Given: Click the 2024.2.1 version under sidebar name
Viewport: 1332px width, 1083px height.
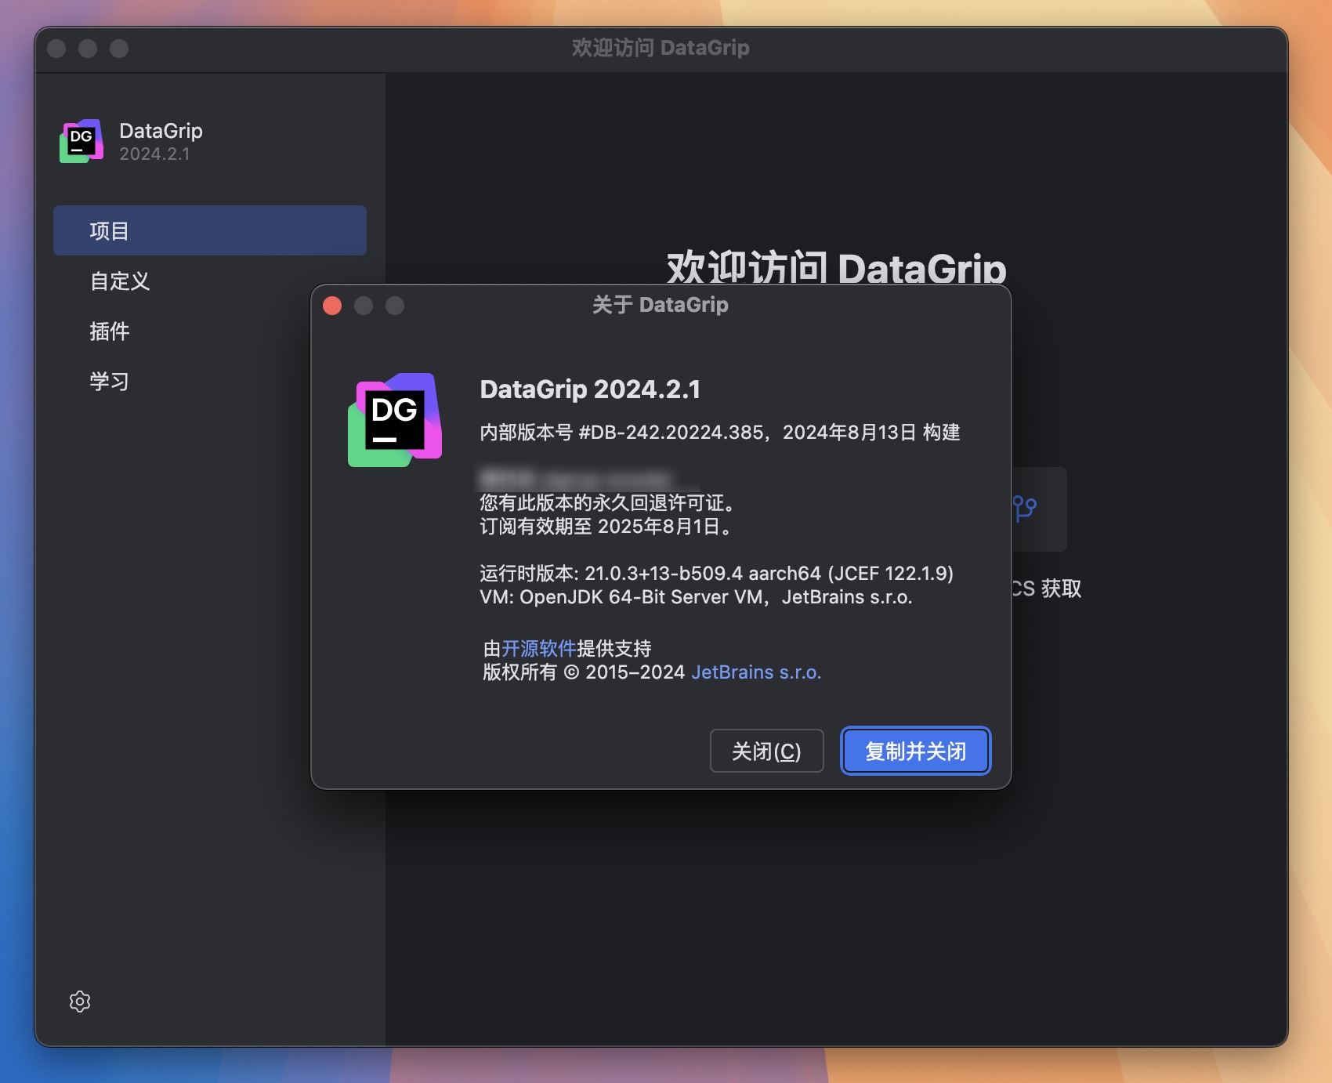Looking at the screenshot, I should coord(154,154).
